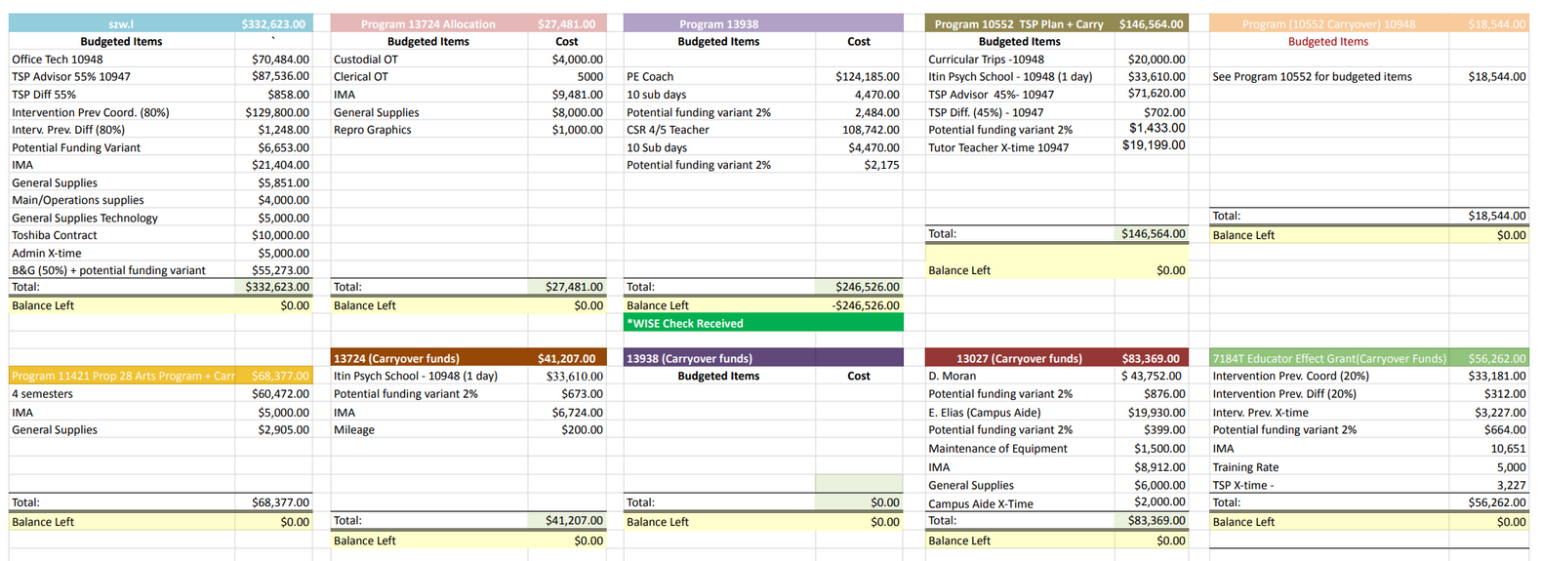1542x561 pixels.
Task: Click the 'Toshiba Contract' row label
Action: click(121, 235)
